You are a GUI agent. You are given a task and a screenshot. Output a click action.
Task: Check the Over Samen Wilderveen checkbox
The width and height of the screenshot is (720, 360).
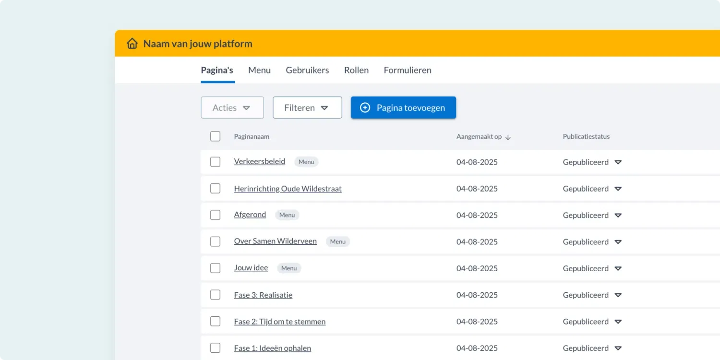[215, 241]
